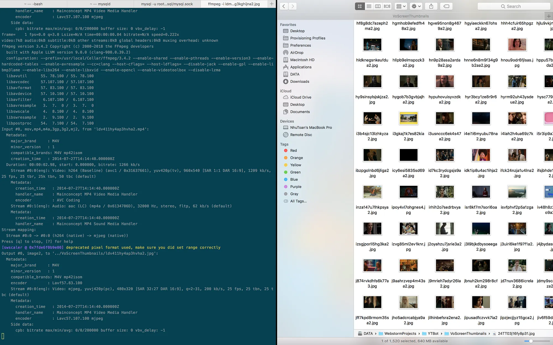Open Desktop in Favorites sidebar
This screenshot has height=345, width=553.
click(297, 31)
